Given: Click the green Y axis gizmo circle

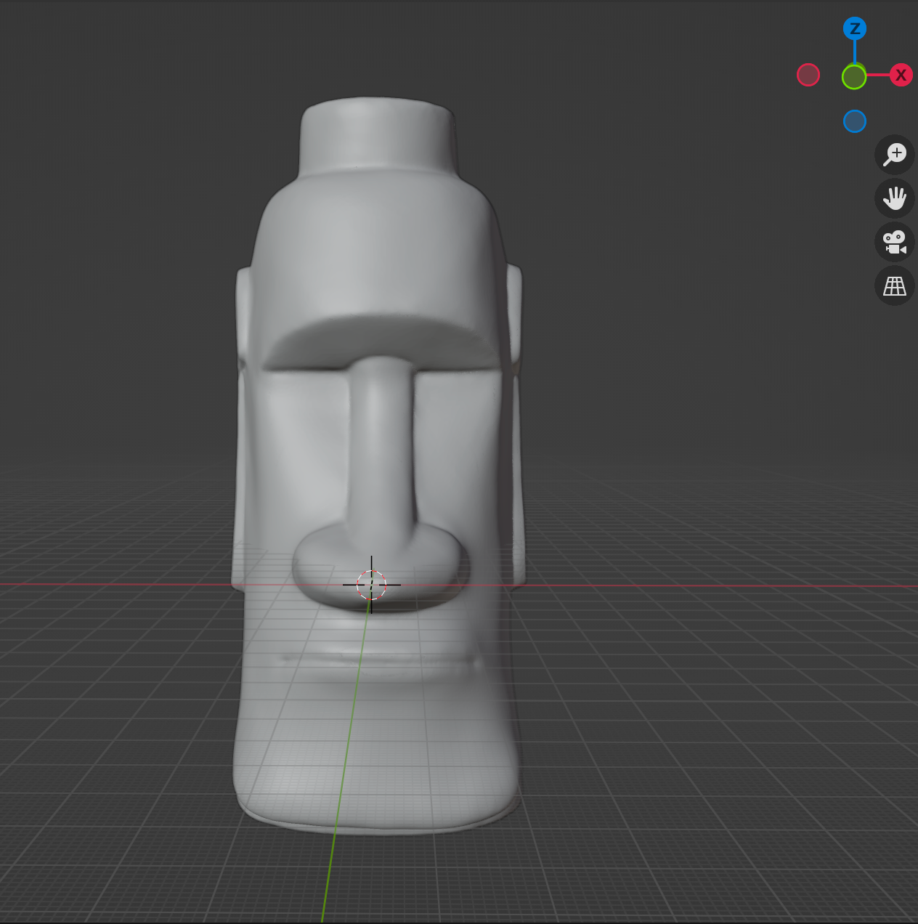Looking at the screenshot, I should [854, 77].
